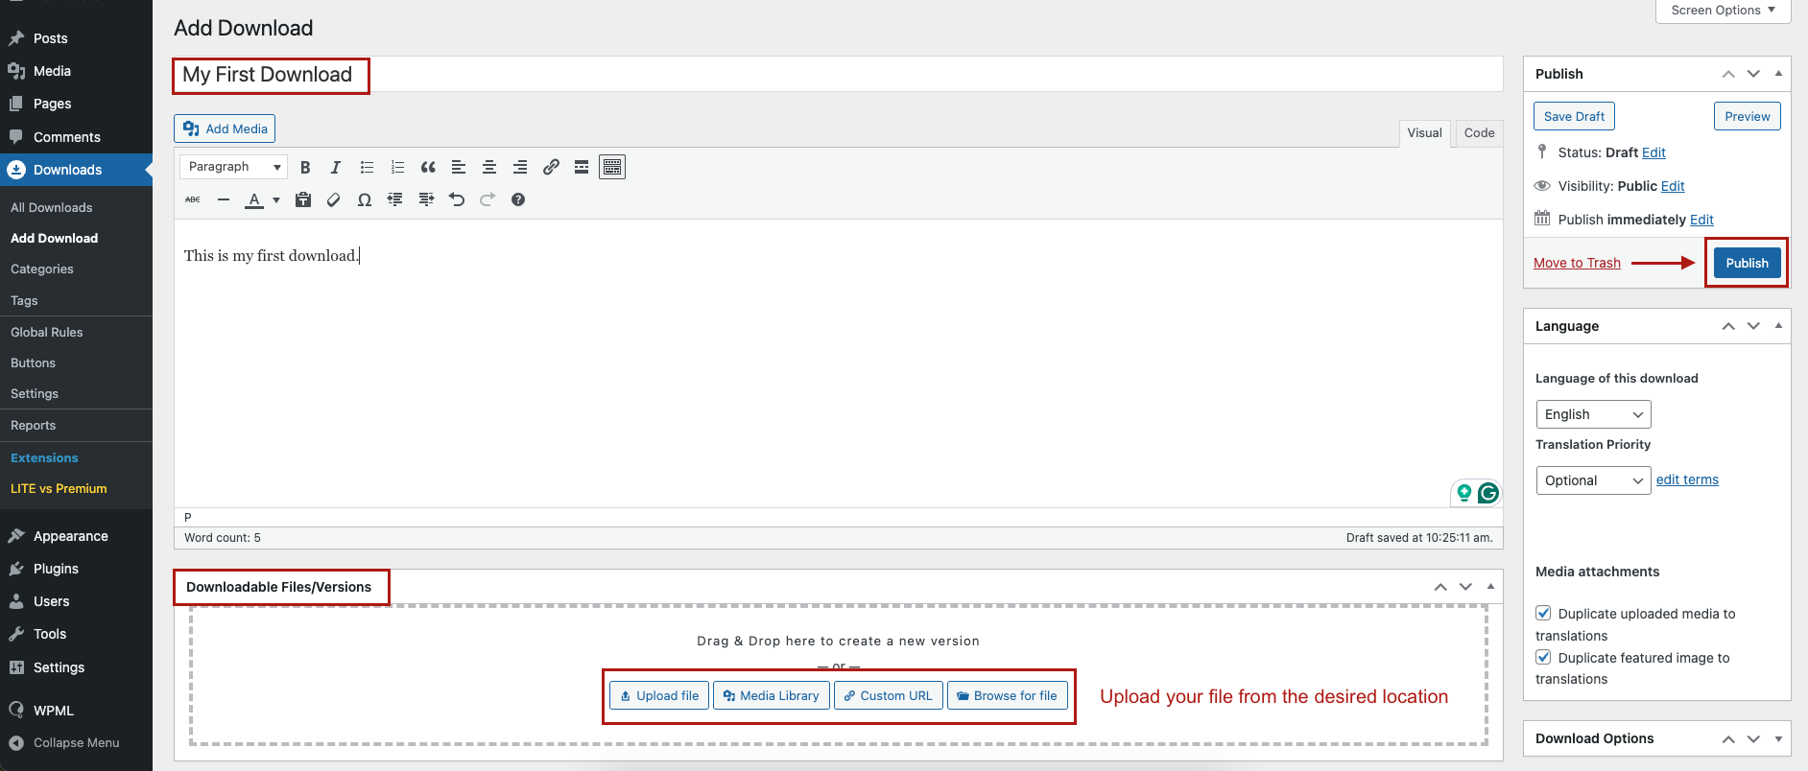Move Language panel up

click(x=1728, y=326)
